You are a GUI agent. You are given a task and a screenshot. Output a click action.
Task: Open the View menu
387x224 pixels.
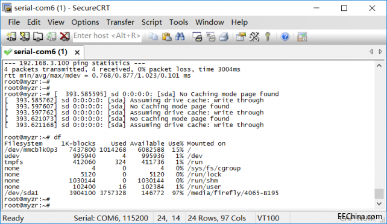click(56, 22)
